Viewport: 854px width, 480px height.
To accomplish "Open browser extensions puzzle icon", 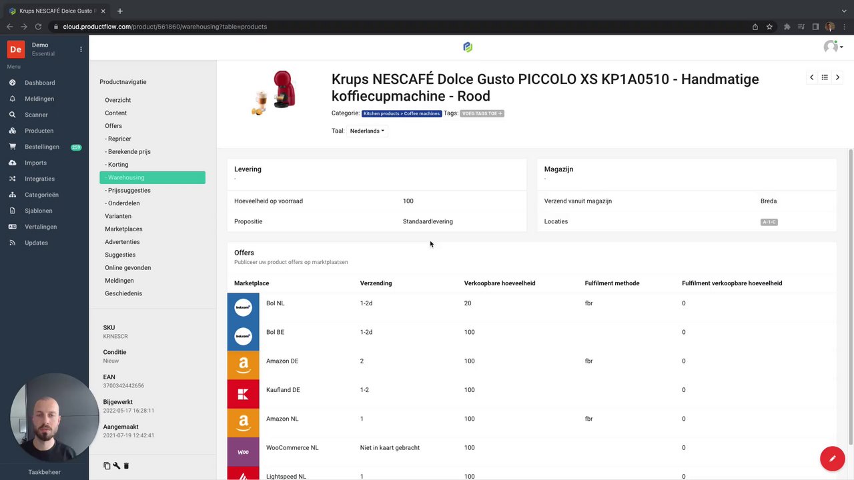I will coord(787,27).
